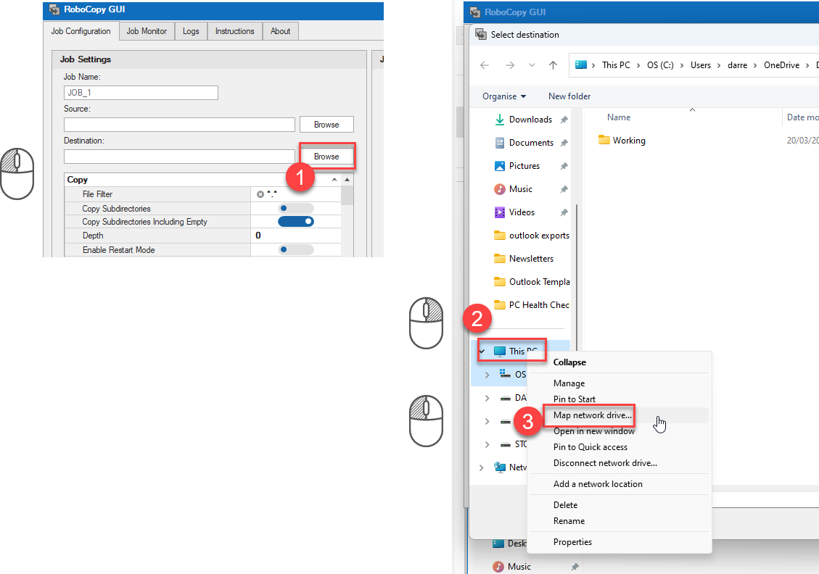Turn on the Copy Subdirectories toggle
The image size is (819, 574).
pos(295,209)
